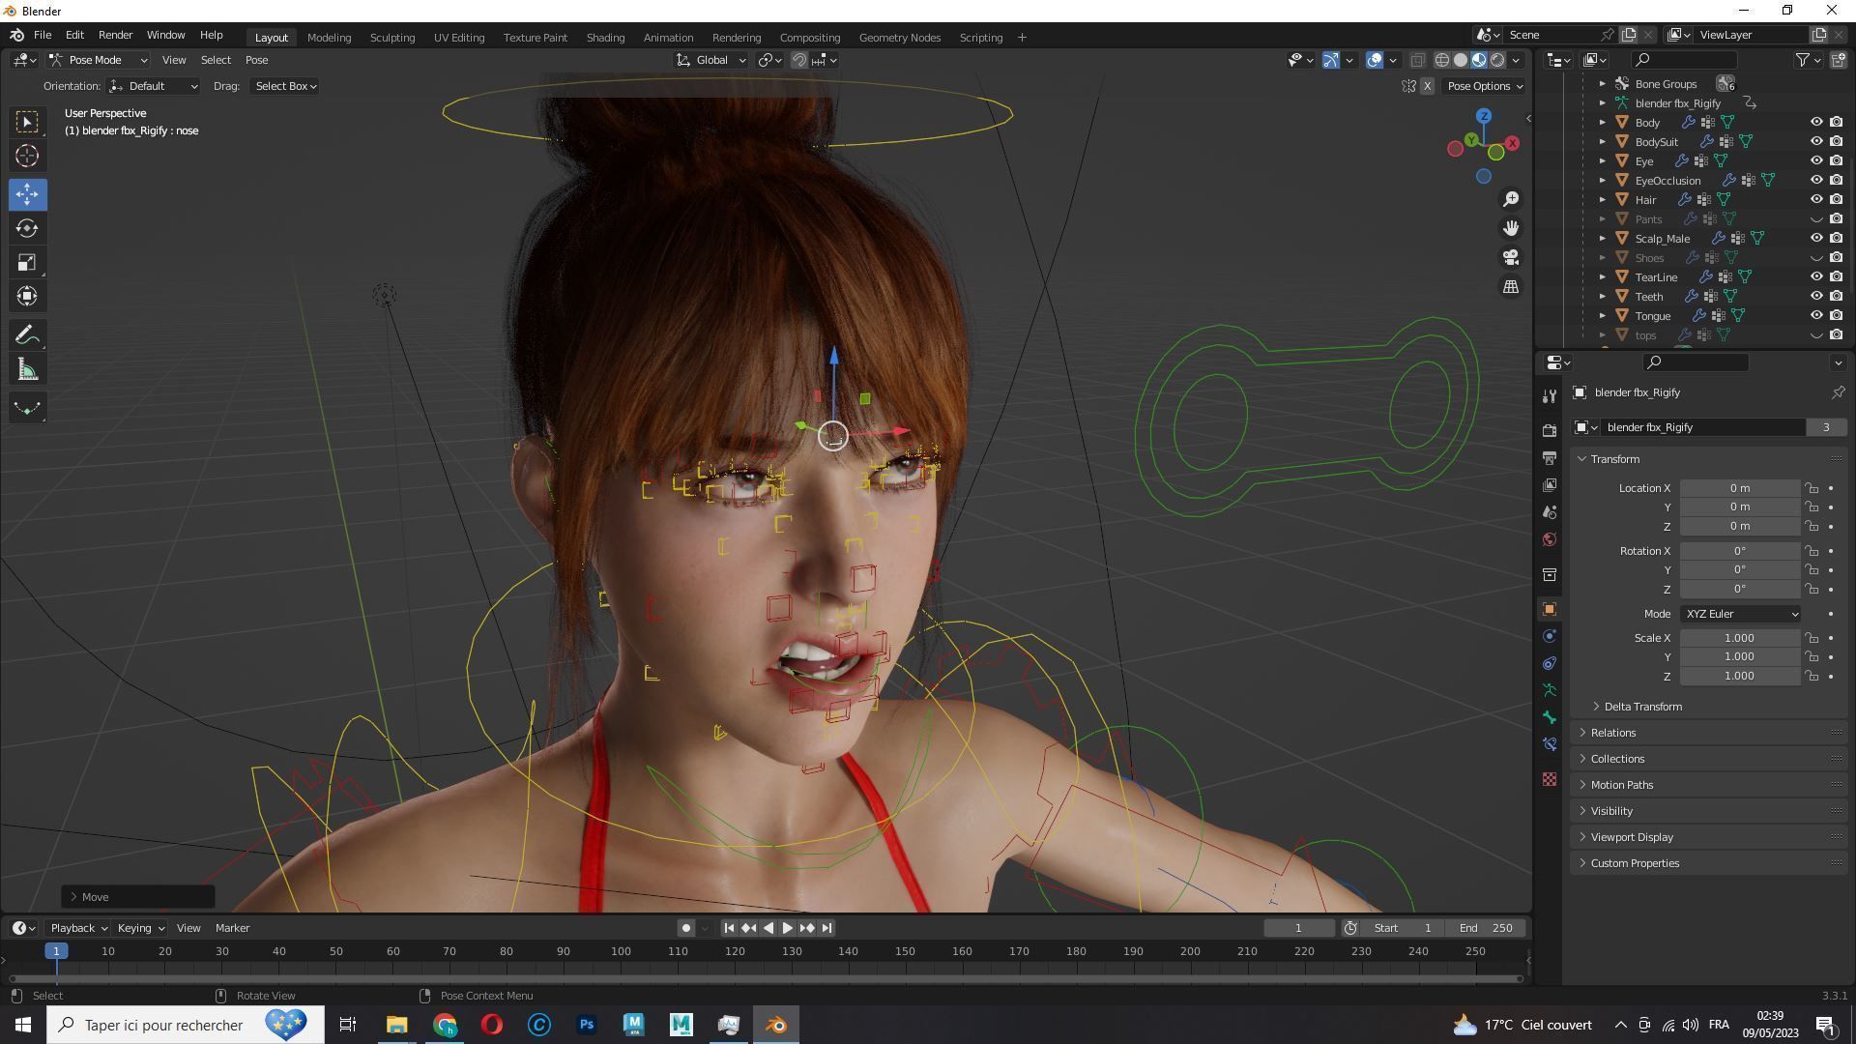The height and width of the screenshot is (1044, 1856).
Task: Open the Render menu
Action: click(x=115, y=35)
